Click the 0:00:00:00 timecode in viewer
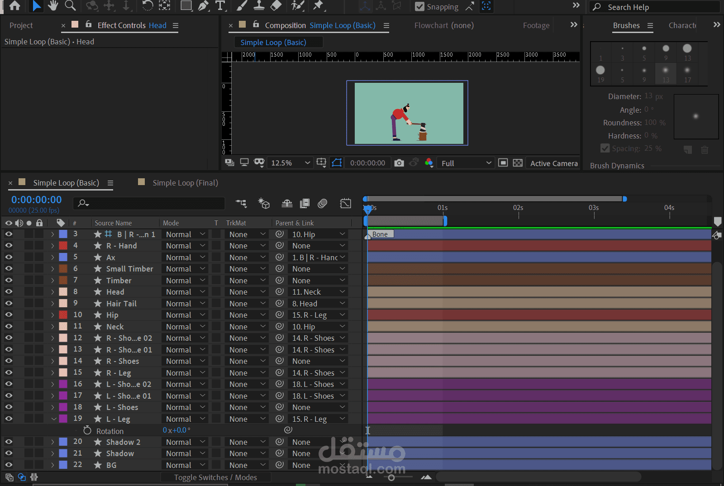Viewport: 724px width, 486px height. pos(367,163)
